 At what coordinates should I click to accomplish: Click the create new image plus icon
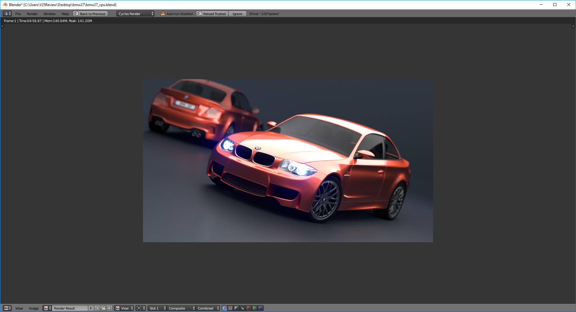pos(98,308)
